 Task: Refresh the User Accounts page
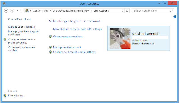(x=127, y=11)
